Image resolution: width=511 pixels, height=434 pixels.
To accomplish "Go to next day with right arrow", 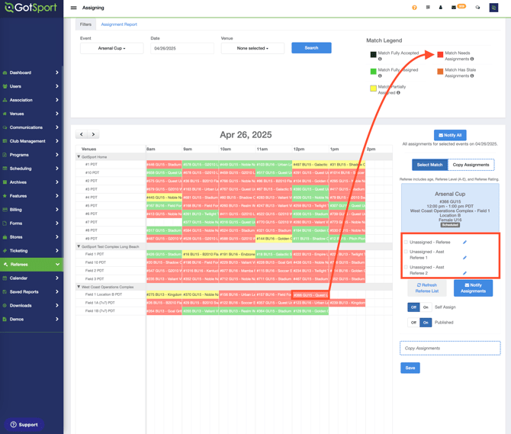I will click(94, 134).
